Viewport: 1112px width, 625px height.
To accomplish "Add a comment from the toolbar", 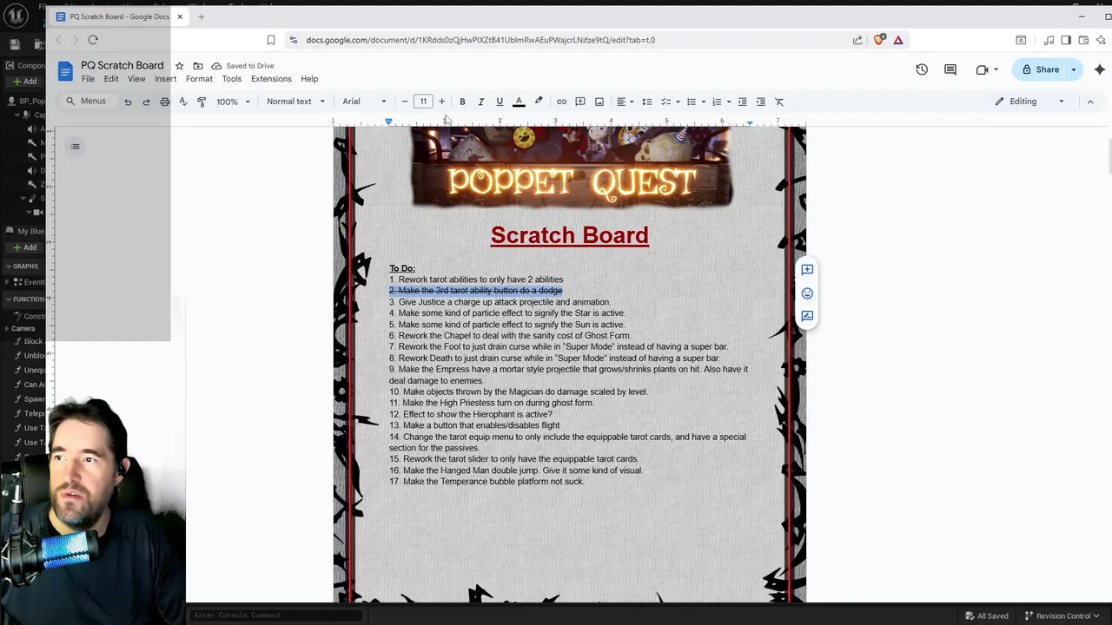I will (x=580, y=102).
